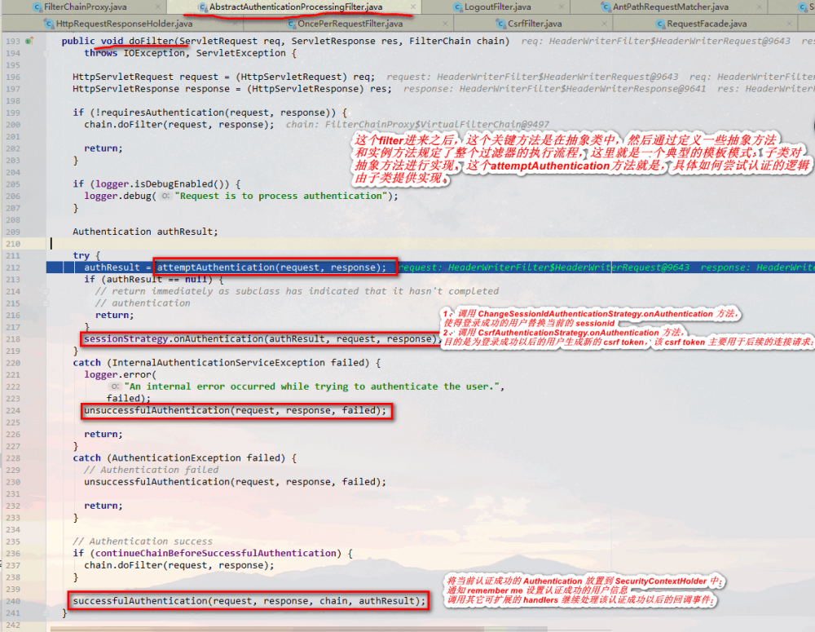The height and width of the screenshot is (632, 815).
Task: Switch to FilterChainProxy.java tab
Action: [x=85, y=7]
